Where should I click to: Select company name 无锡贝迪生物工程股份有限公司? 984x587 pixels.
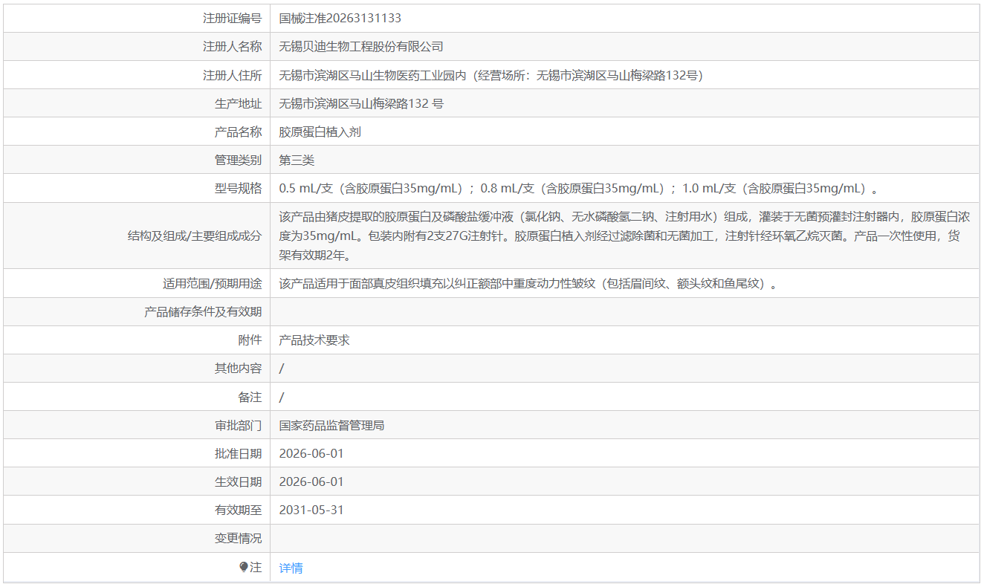coord(361,46)
